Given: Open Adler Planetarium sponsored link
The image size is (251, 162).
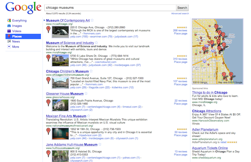Looking at the screenshot, I should (x=205, y=129).
